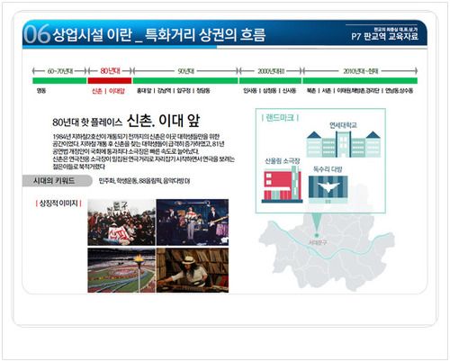Click the red 80년대 timeline bar
Viewport: 450px width, 362px height.
[110, 80]
